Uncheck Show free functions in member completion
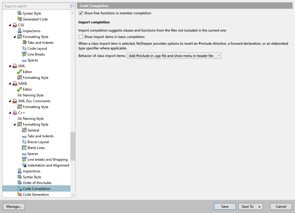Viewport: 295px width, 213px height. 80,13
